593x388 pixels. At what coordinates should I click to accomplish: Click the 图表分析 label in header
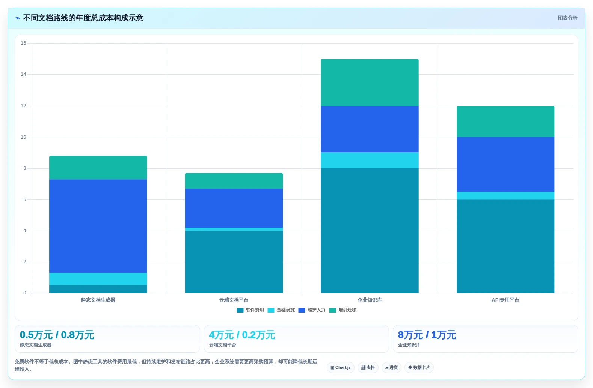[x=567, y=18]
